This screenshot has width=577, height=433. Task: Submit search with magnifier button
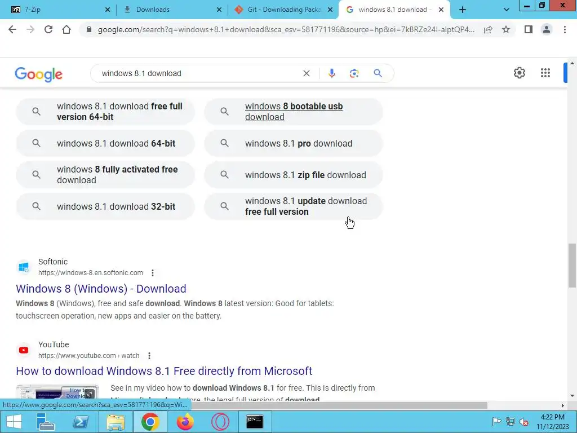coord(378,73)
